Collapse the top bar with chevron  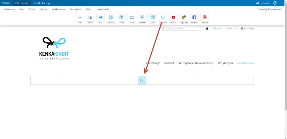coord(281,3)
